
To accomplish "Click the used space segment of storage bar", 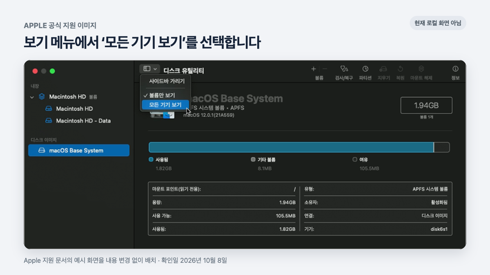I will pyautogui.click(x=291, y=147).
